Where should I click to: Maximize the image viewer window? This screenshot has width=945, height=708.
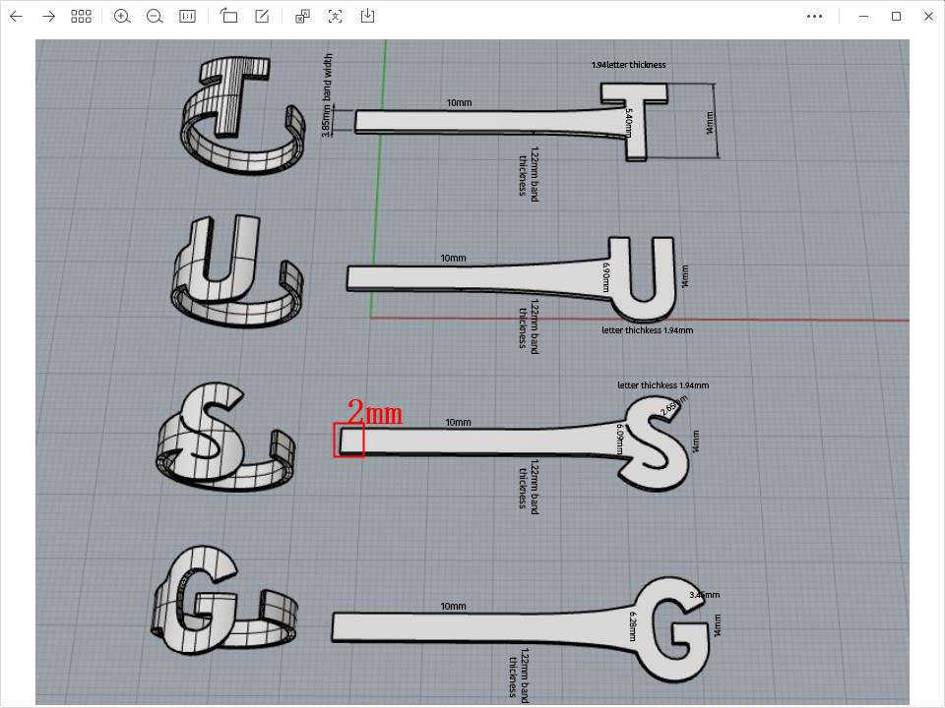896,17
